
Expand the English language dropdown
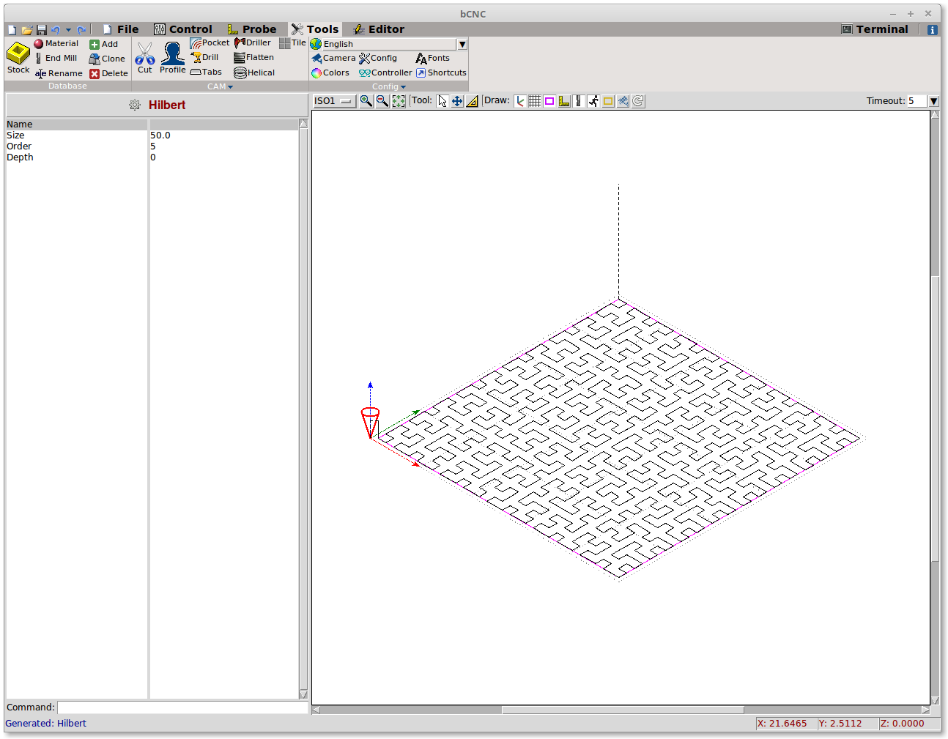click(x=462, y=44)
